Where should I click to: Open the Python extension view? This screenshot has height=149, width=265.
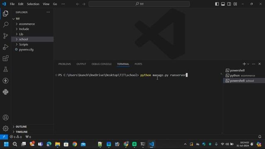point(5,92)
